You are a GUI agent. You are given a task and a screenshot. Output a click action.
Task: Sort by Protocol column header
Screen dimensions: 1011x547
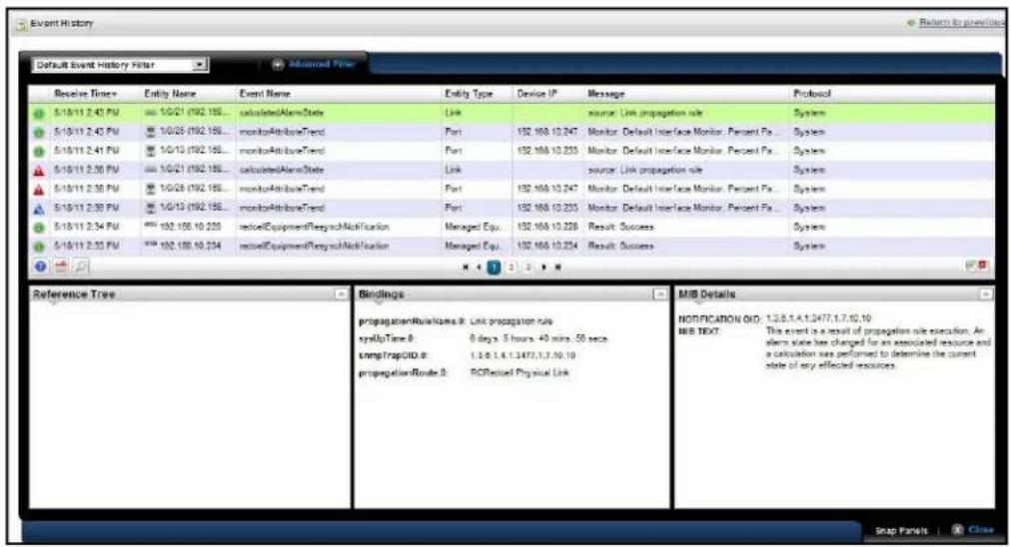point(812,94)
